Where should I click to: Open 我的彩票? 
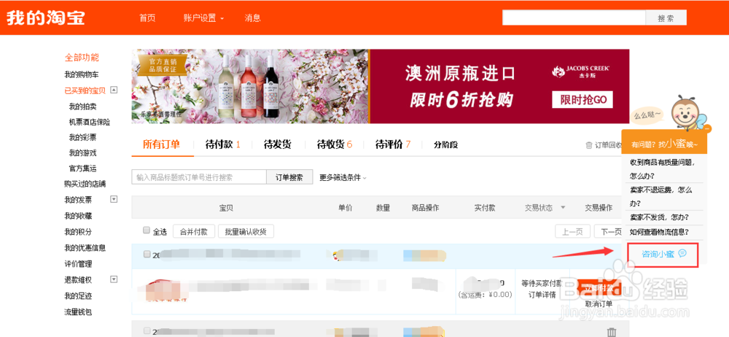83,137
